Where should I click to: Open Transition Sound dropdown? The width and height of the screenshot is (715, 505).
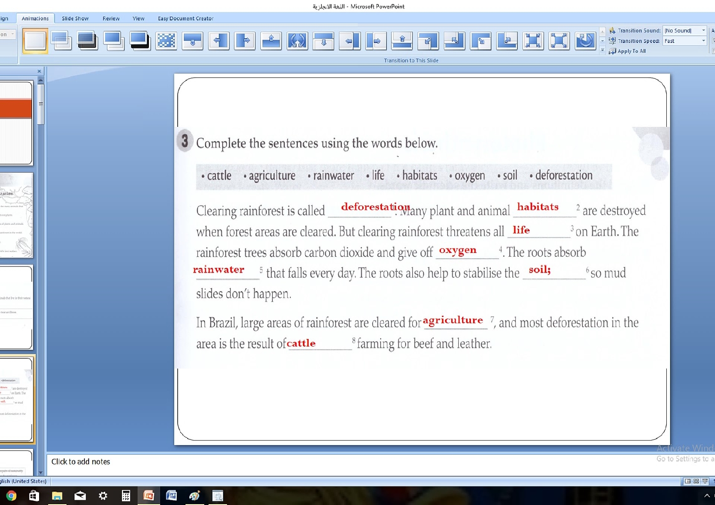coord(703,30)
